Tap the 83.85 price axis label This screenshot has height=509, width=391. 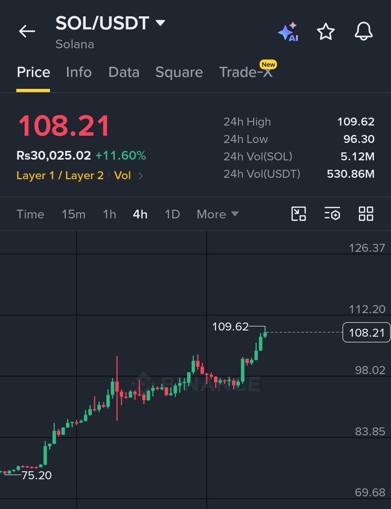(370, 431)
